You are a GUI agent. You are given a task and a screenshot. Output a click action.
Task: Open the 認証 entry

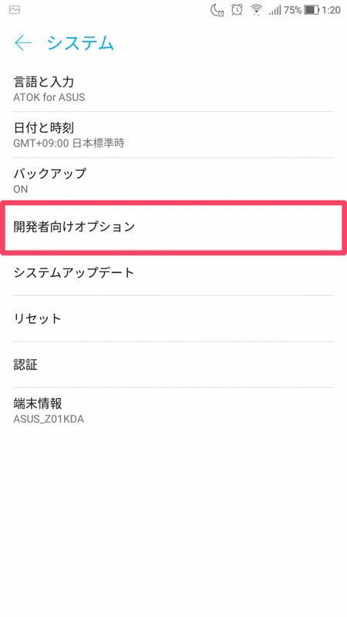173,364
